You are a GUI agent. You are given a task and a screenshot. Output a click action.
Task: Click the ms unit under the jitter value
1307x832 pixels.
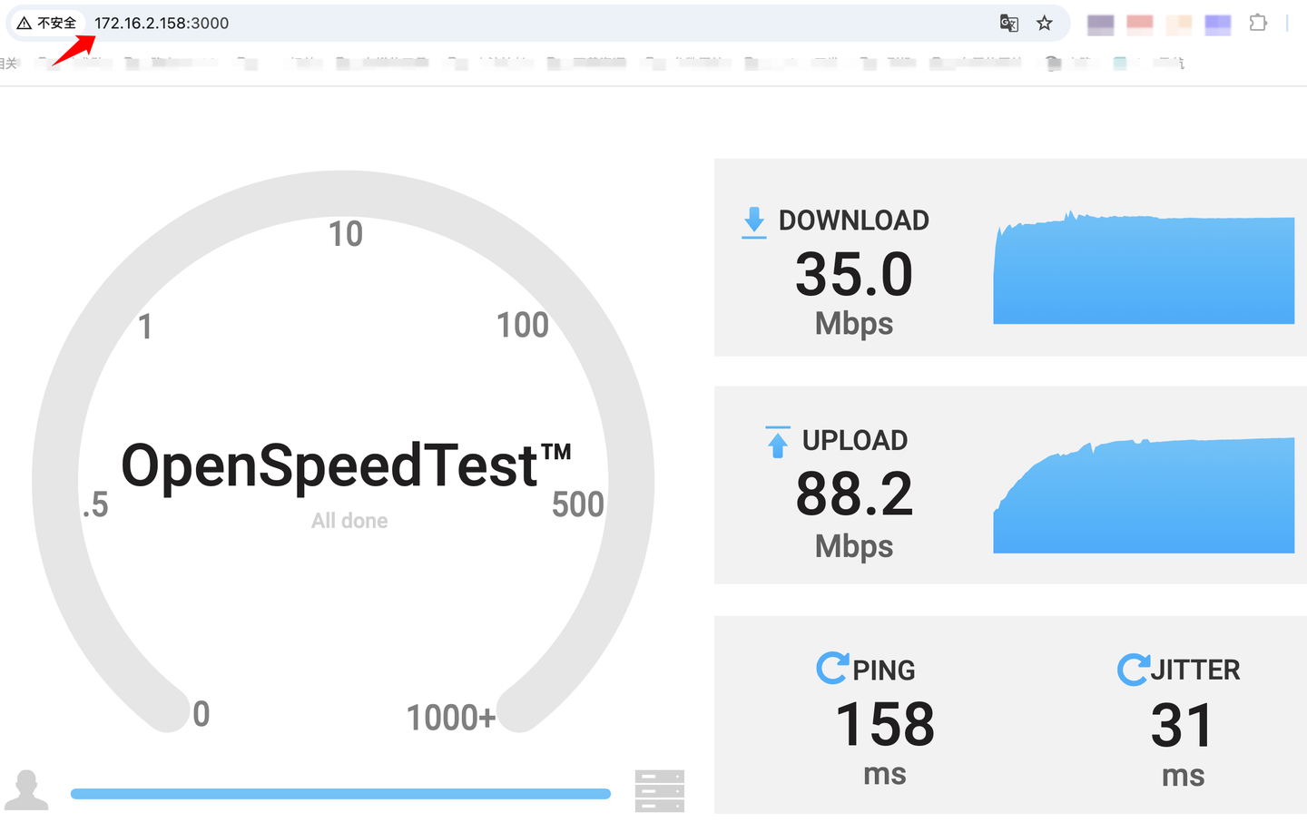pos(1184,776)
